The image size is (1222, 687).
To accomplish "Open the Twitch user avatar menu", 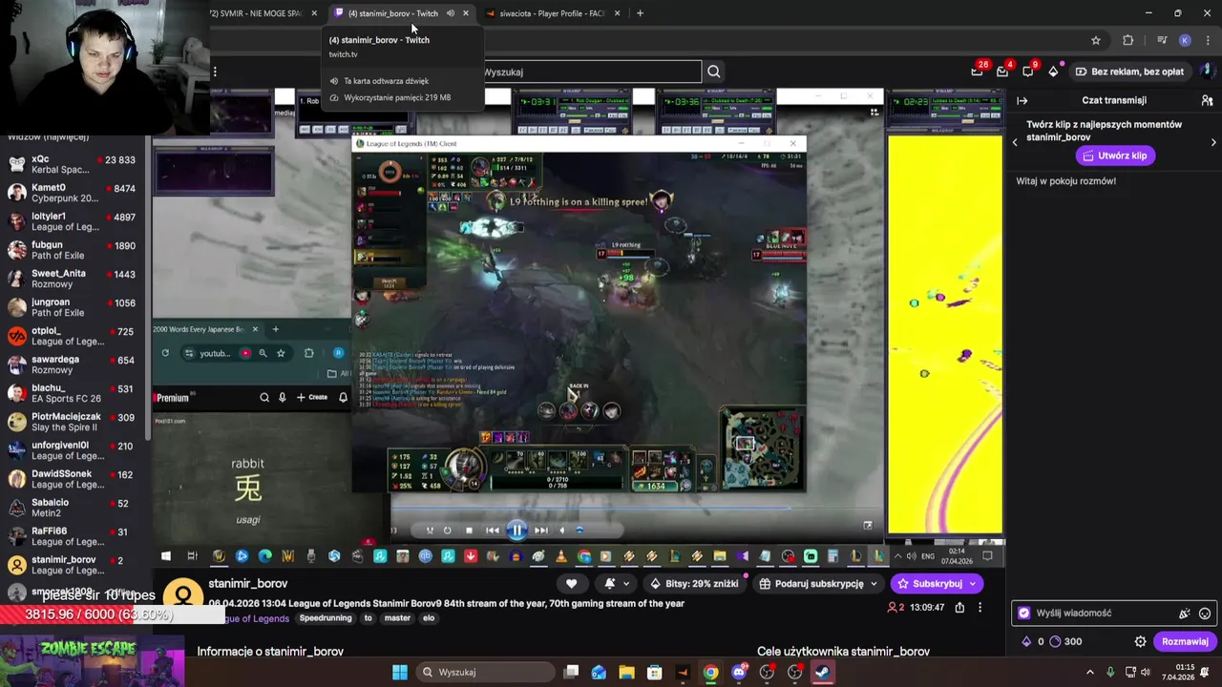I will pyautogui.click(x=1209, y=72).
